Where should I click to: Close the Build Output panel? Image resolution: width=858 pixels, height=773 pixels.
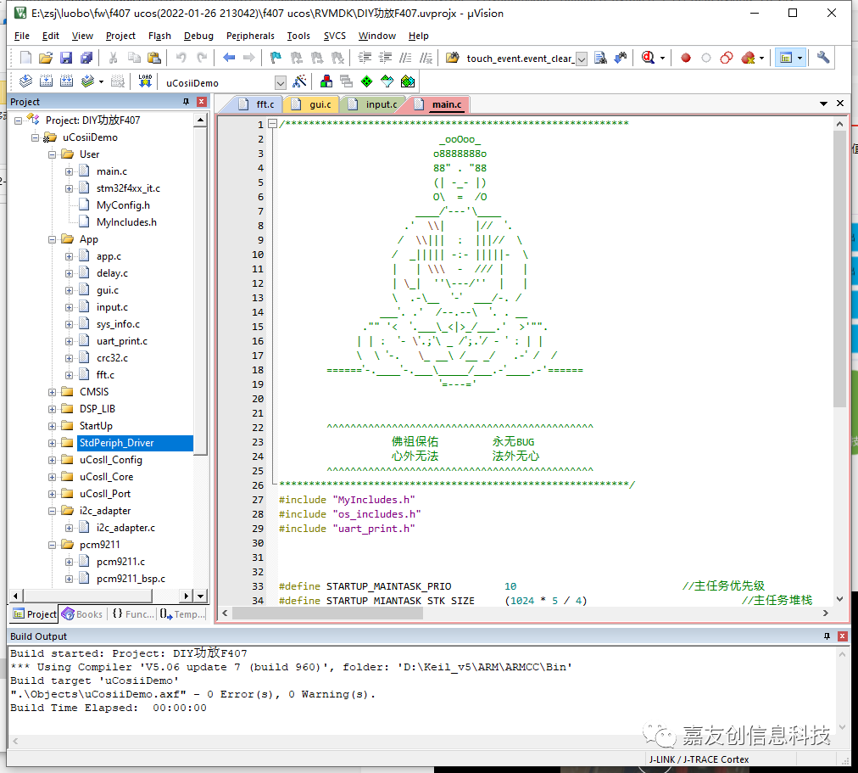coord(843,636)
